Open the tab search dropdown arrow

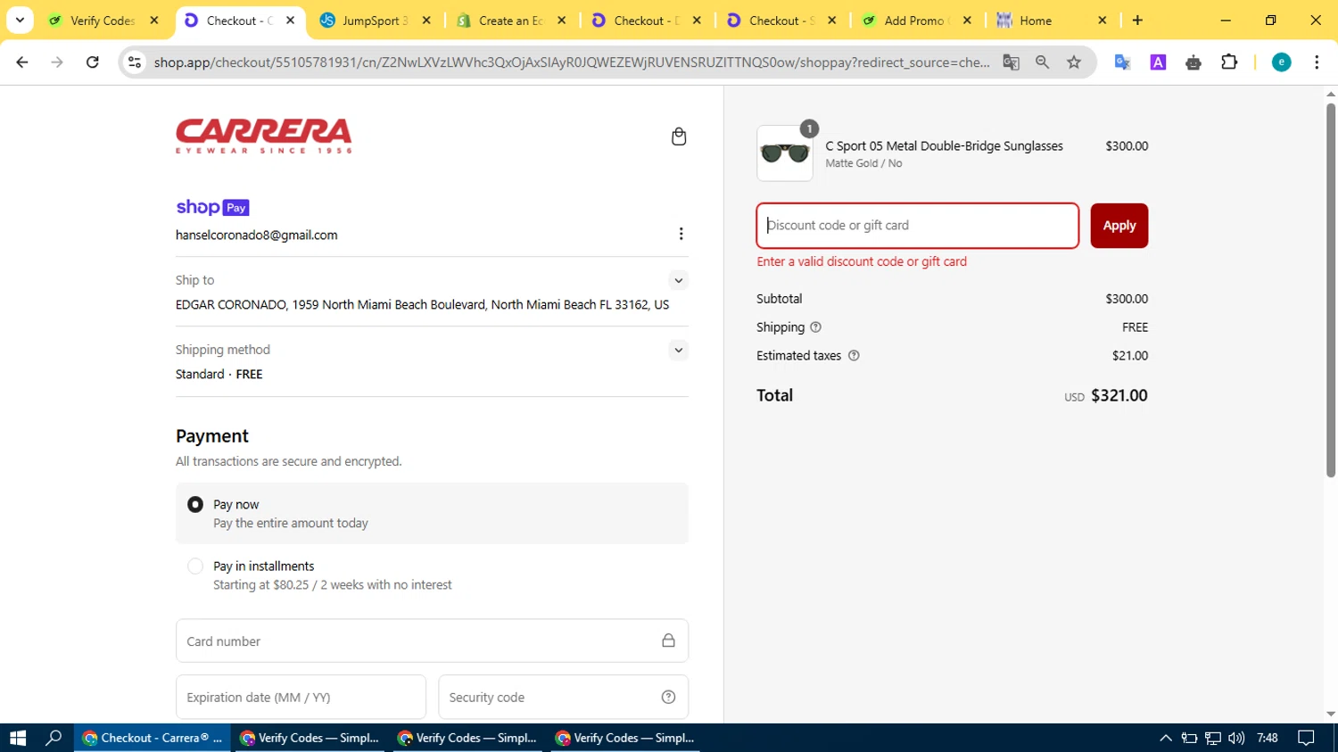[x=20, y=20]
